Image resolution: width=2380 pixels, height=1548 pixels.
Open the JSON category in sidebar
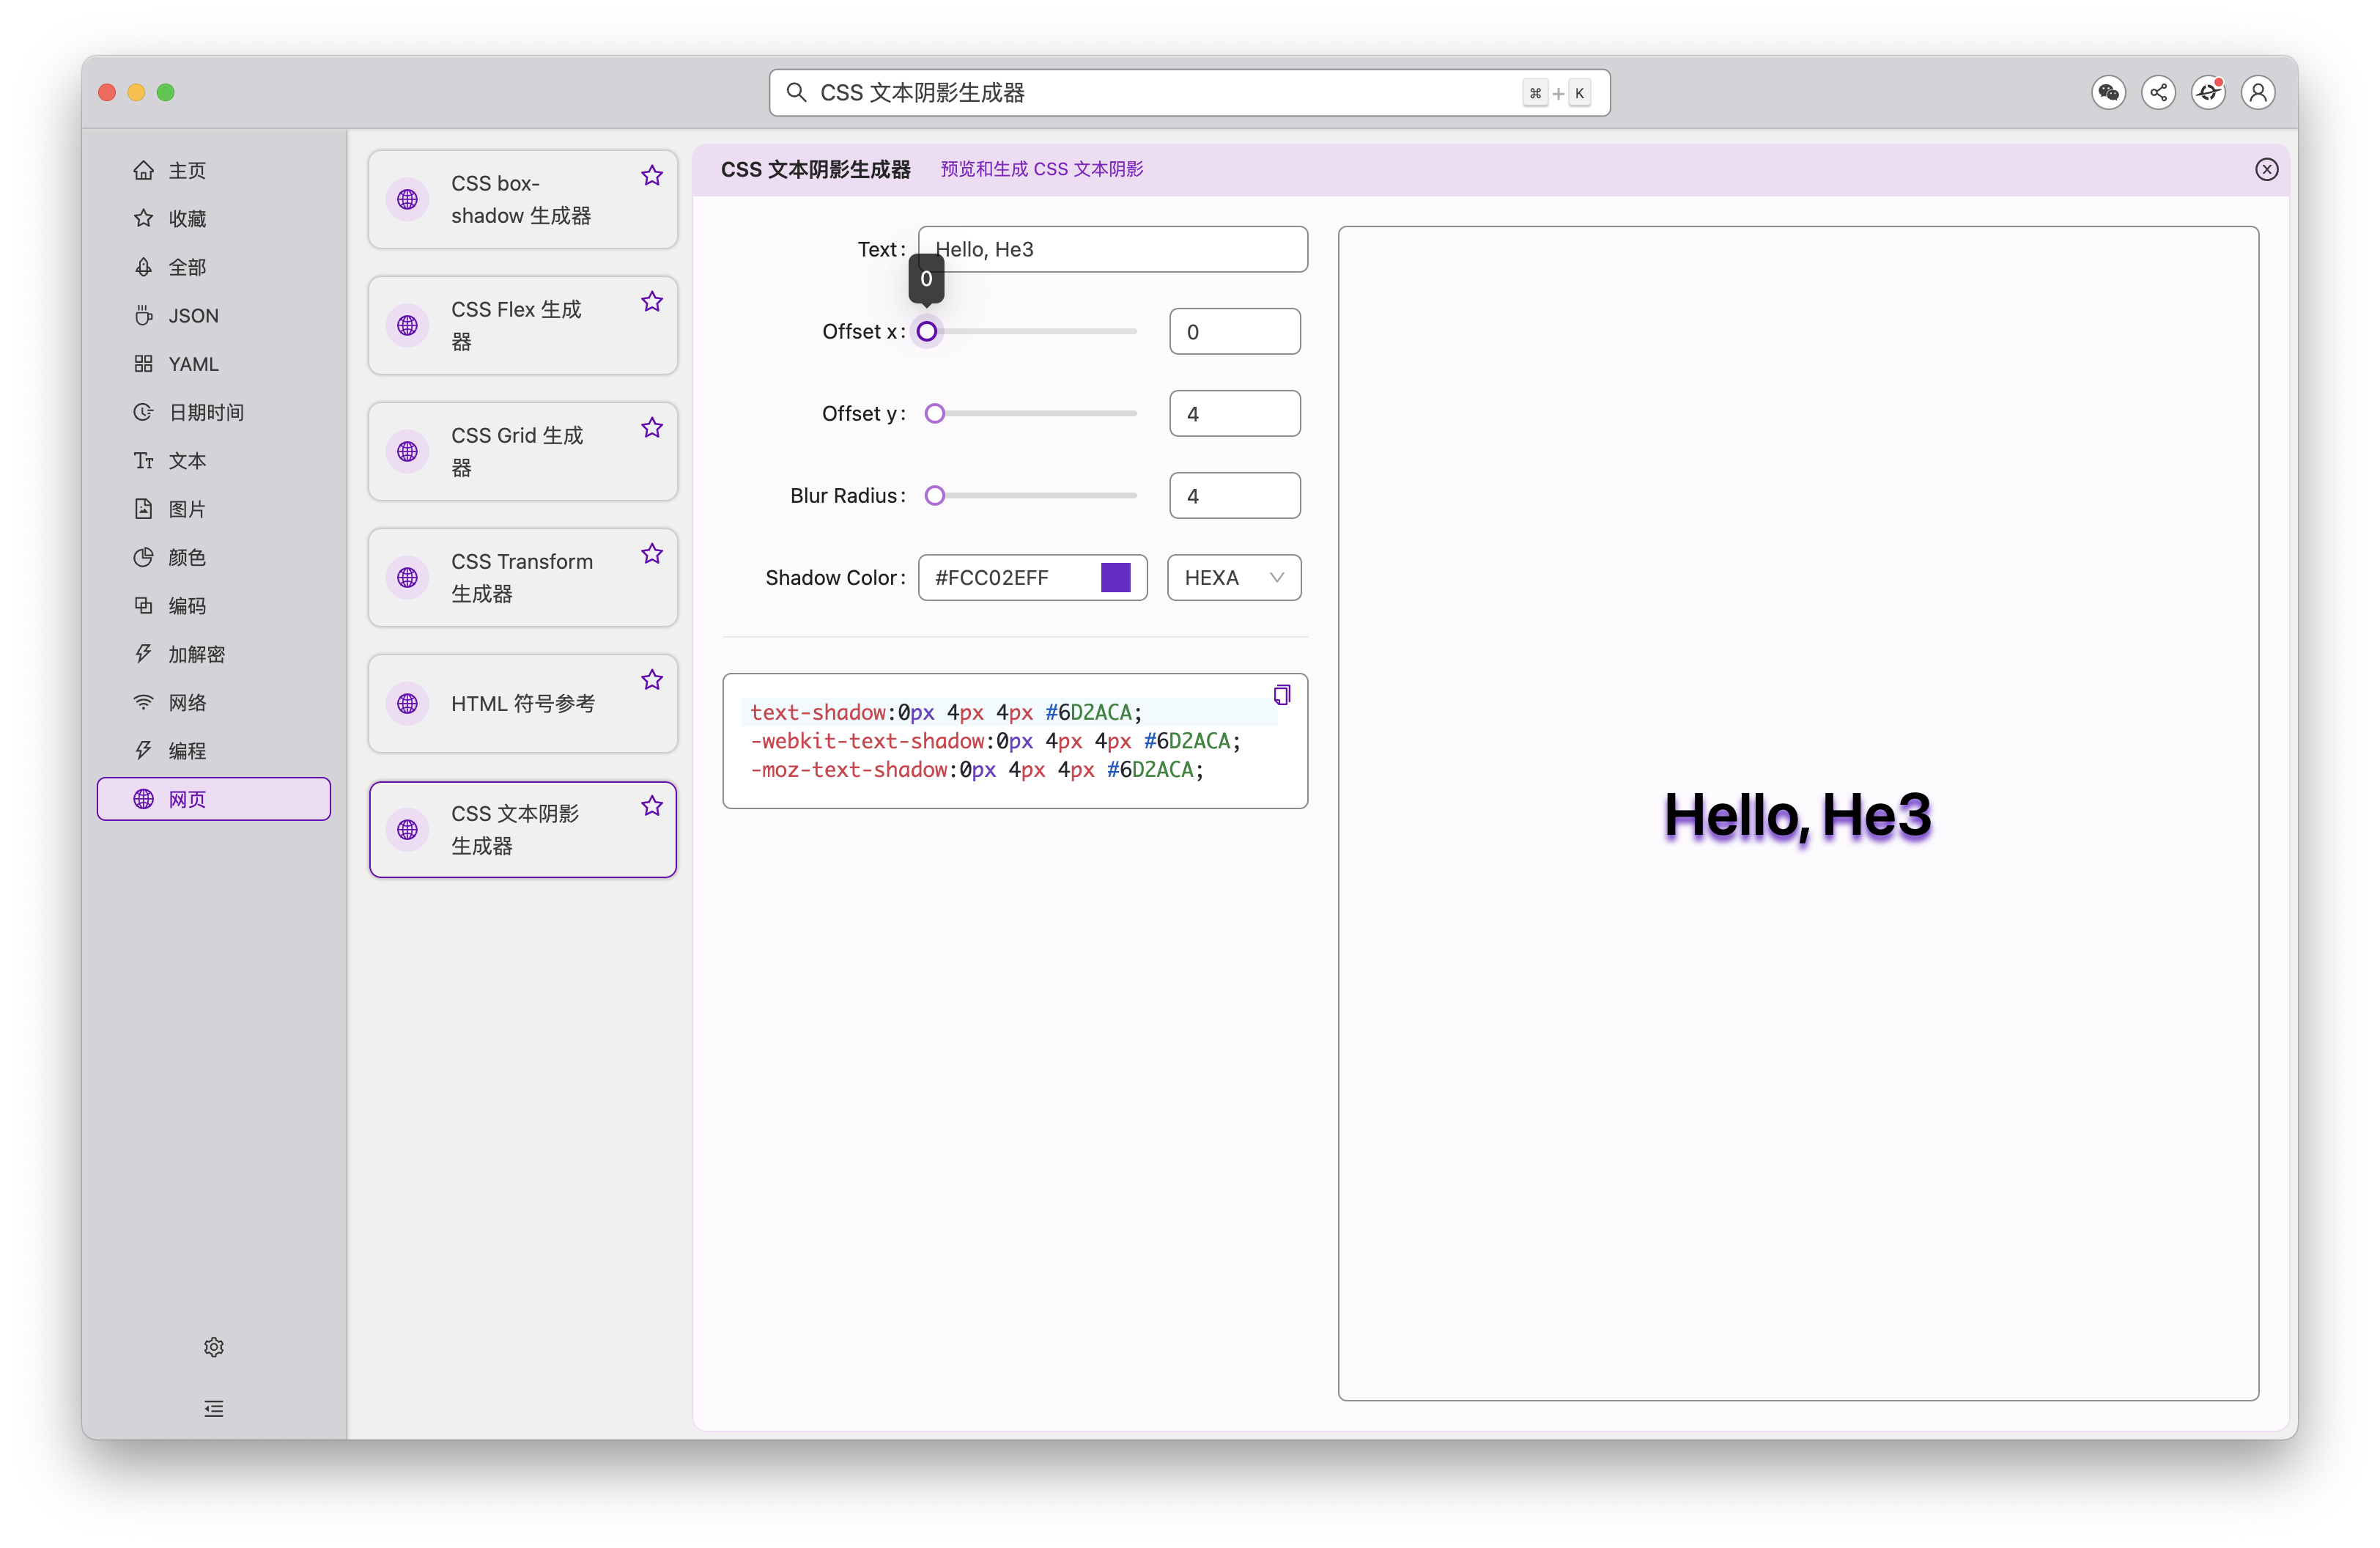(193, 316)
